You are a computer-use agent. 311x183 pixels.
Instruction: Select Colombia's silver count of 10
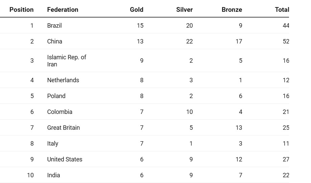tap(189, 112)
